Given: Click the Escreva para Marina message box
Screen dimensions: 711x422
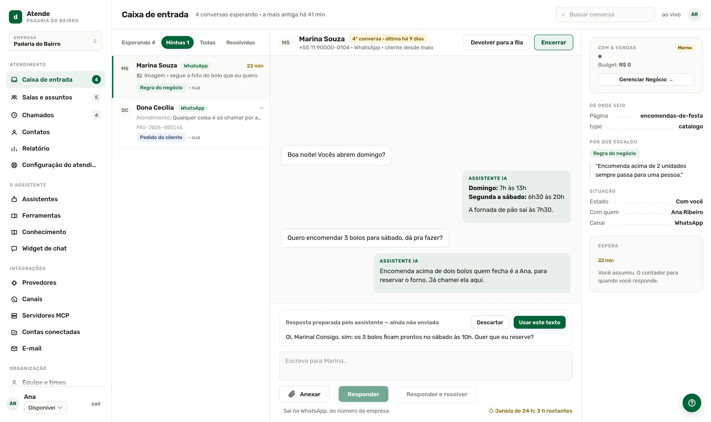Looking at the screenshot, I should pyautogui.click(x=426, y=366).
